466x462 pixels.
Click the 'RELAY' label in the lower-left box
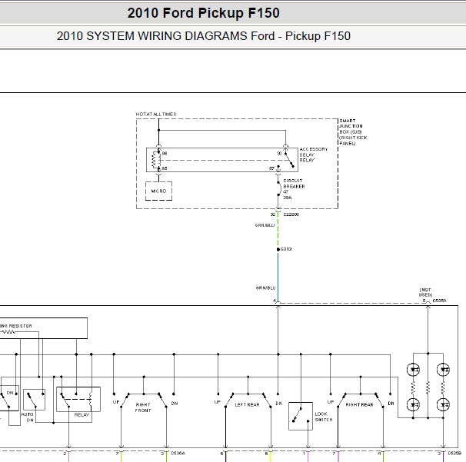point(82,415)
